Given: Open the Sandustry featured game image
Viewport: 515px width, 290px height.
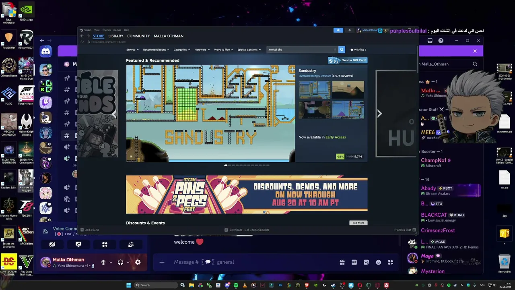Looking at the screenshot, I should [x=210, y=114].
